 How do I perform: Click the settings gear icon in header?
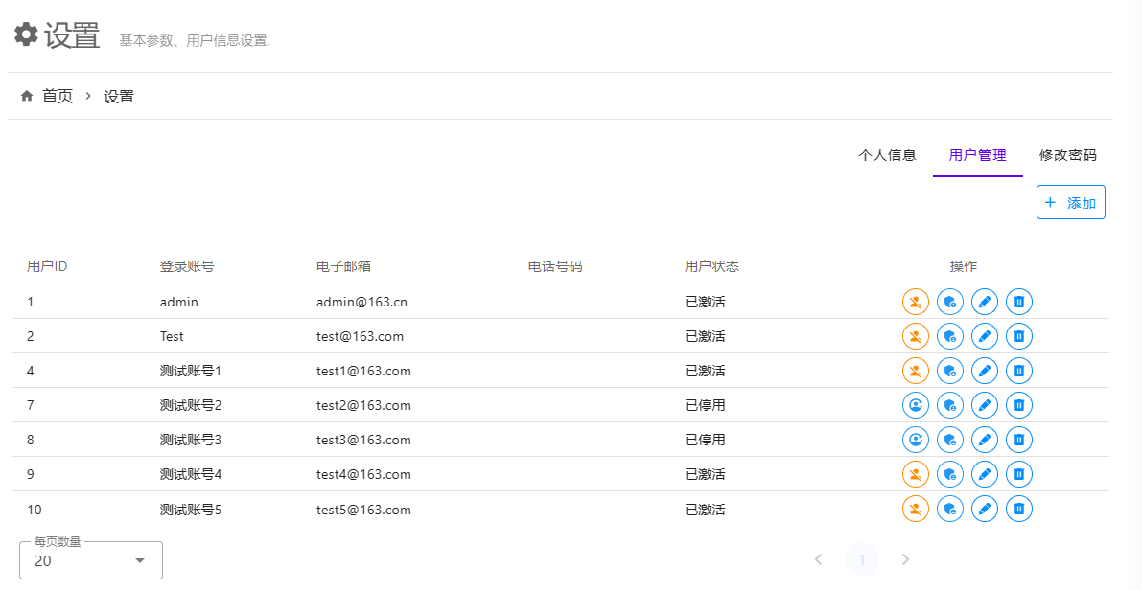pos(26,34)
